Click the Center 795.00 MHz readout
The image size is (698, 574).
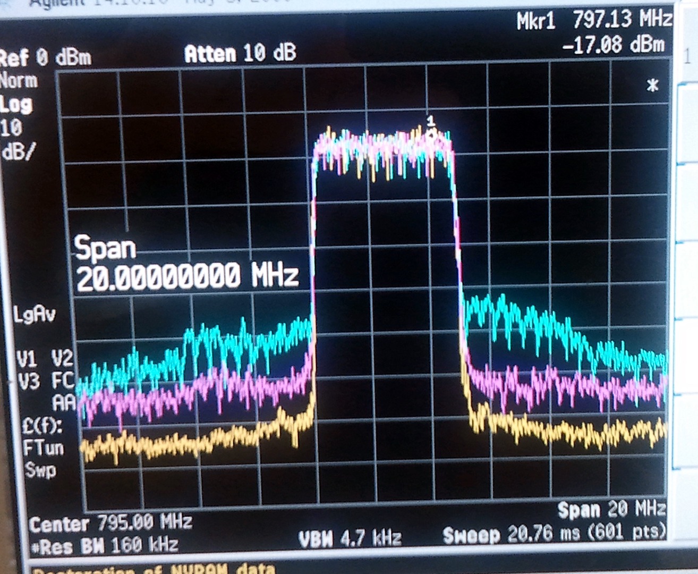click(x=110, y=523)
